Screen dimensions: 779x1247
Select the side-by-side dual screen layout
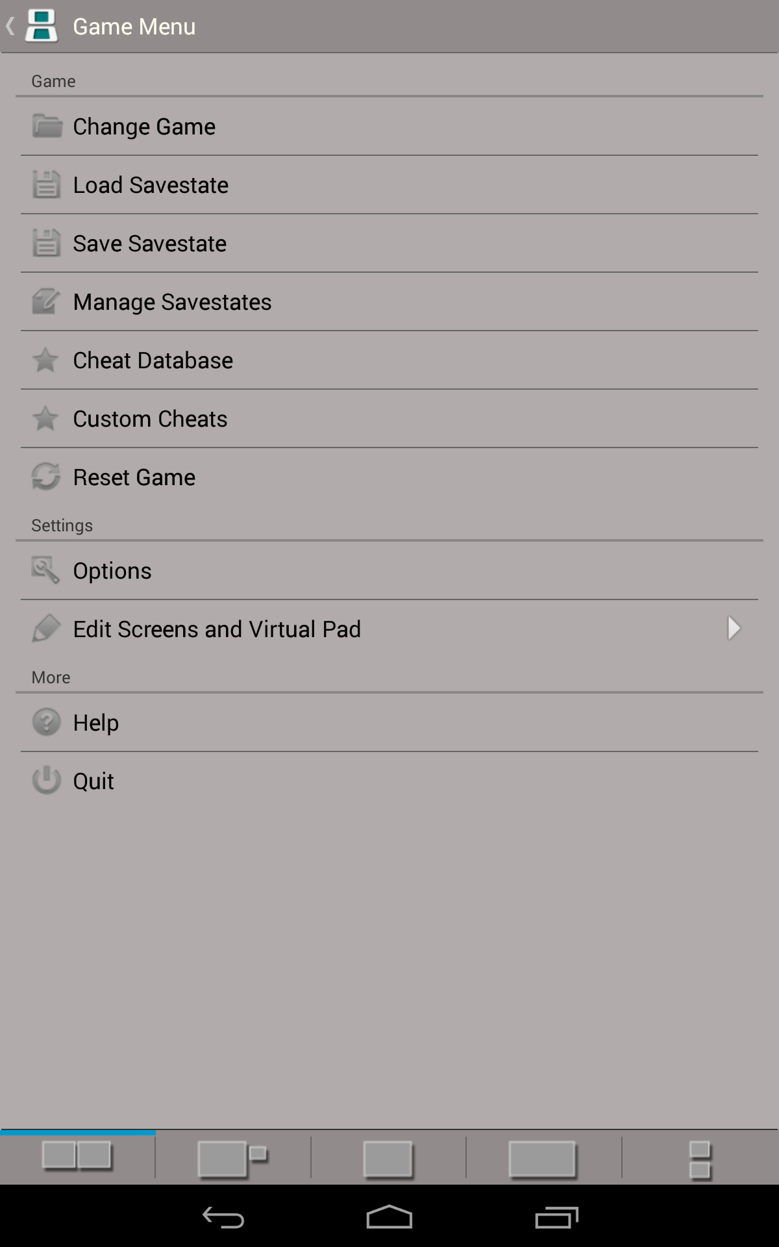coord(77,1157)
